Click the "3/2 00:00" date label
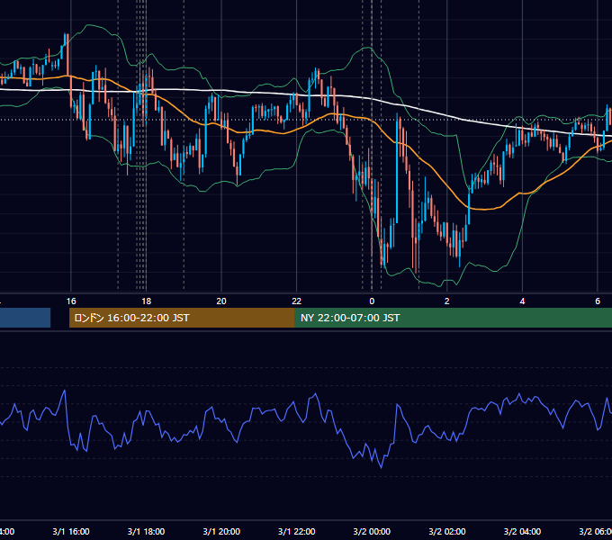This screenshot has width=612, height=540. point(372,531)
